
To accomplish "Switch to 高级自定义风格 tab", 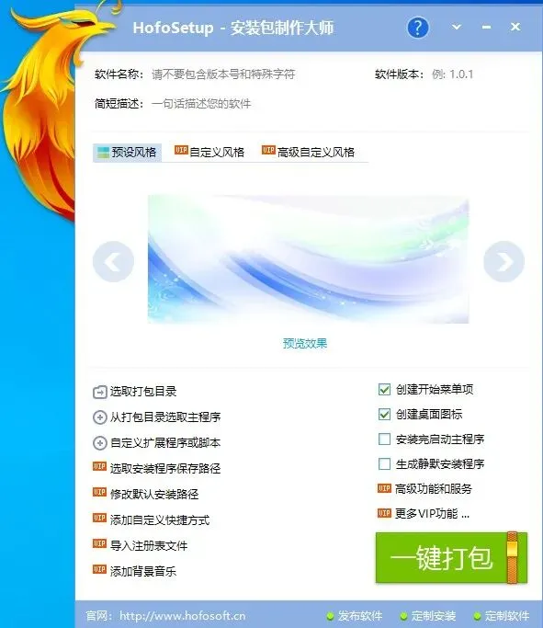I will (x=309, y=153).
